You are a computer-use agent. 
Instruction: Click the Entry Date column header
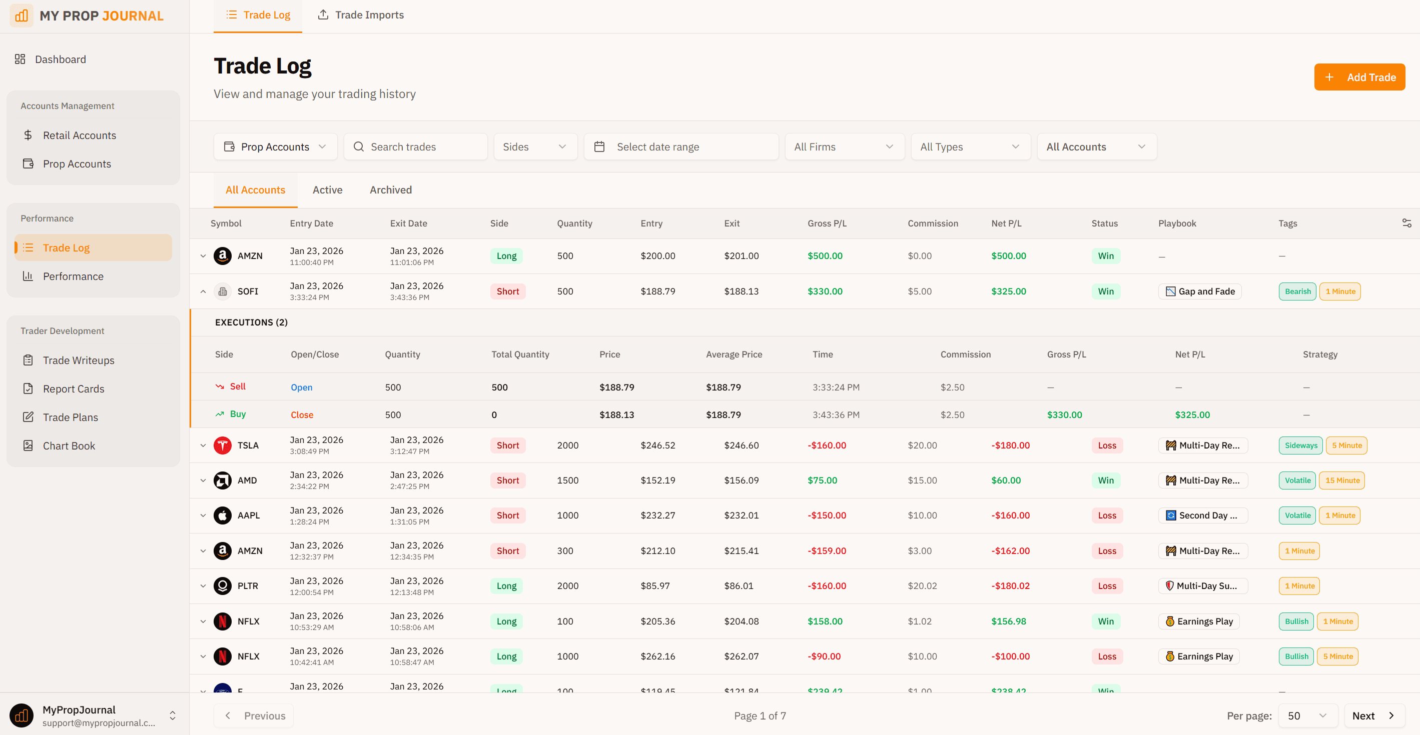coord(311,223)
